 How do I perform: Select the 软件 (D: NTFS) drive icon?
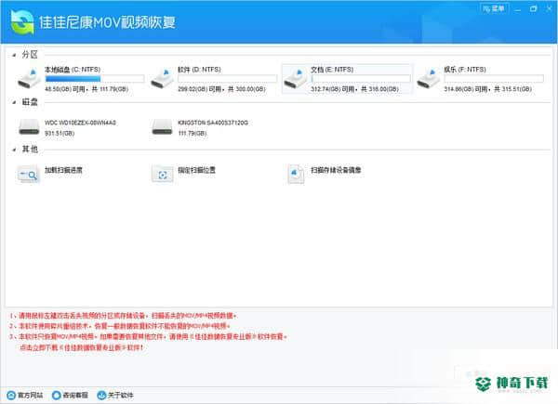coord(162,79)
